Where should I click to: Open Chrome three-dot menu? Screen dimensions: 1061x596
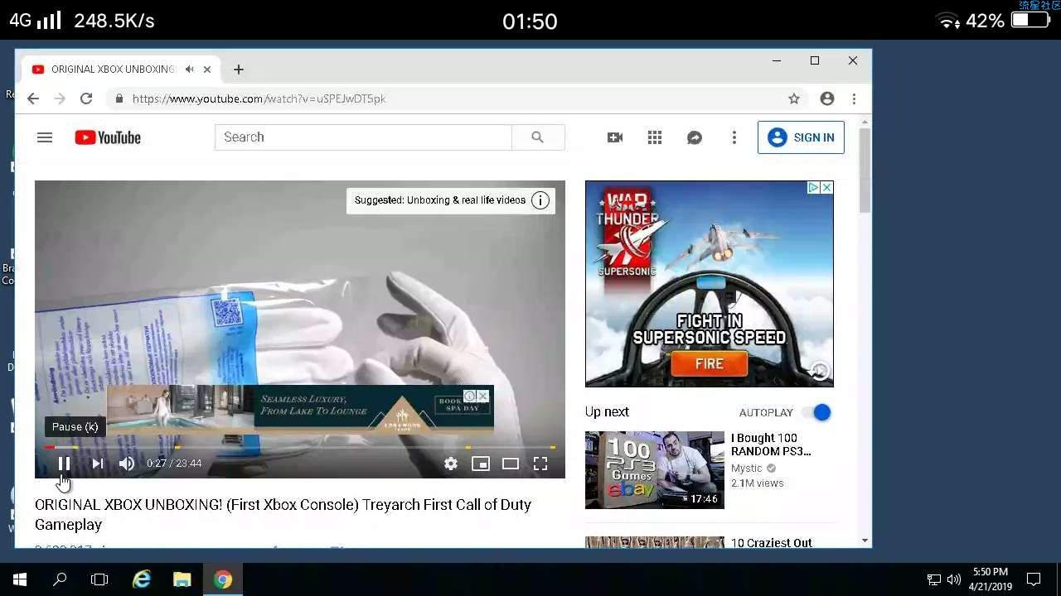tap(854, 99)
